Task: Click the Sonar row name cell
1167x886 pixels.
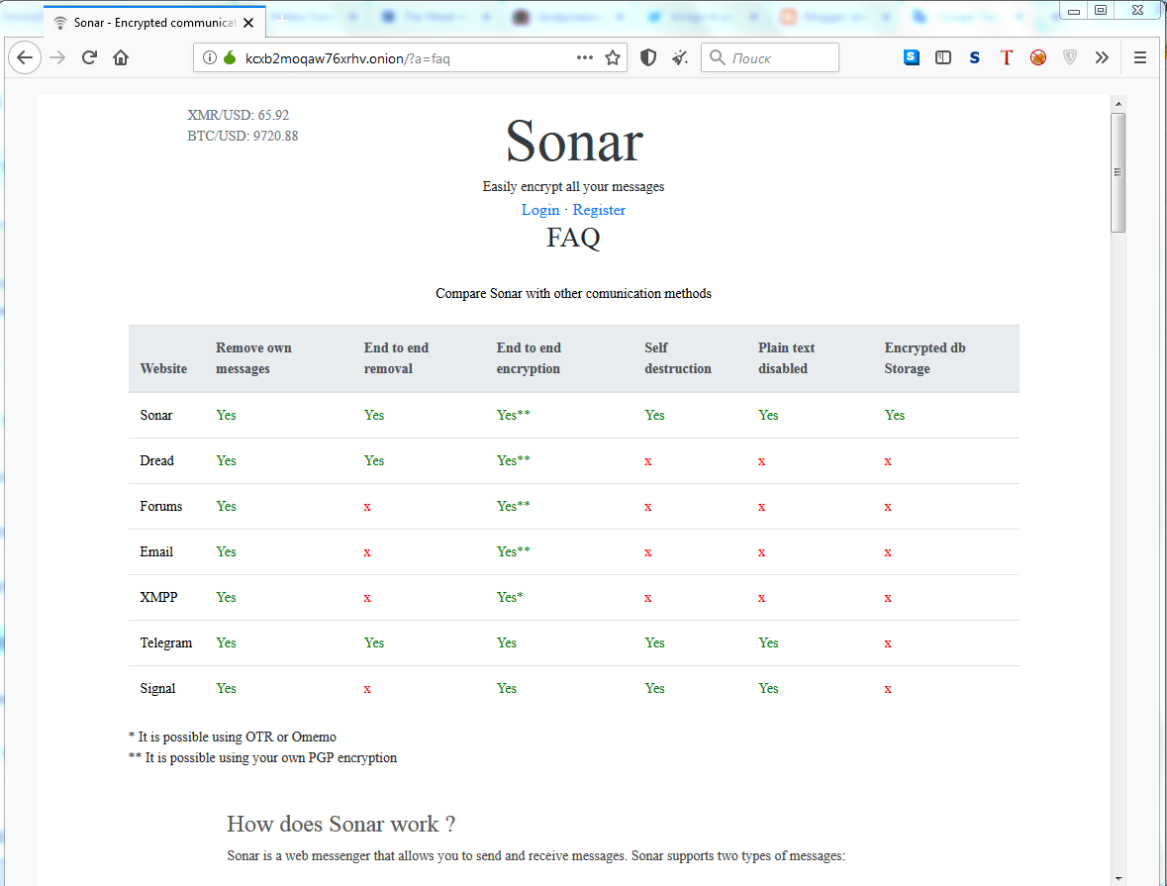Action: (x=156, y=416)
